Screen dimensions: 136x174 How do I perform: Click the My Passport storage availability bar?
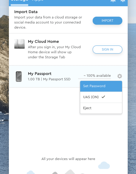[94, 79]
